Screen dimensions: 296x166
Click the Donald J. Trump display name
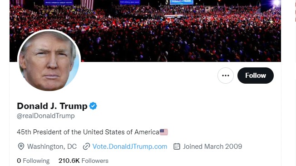click(52, 106)
